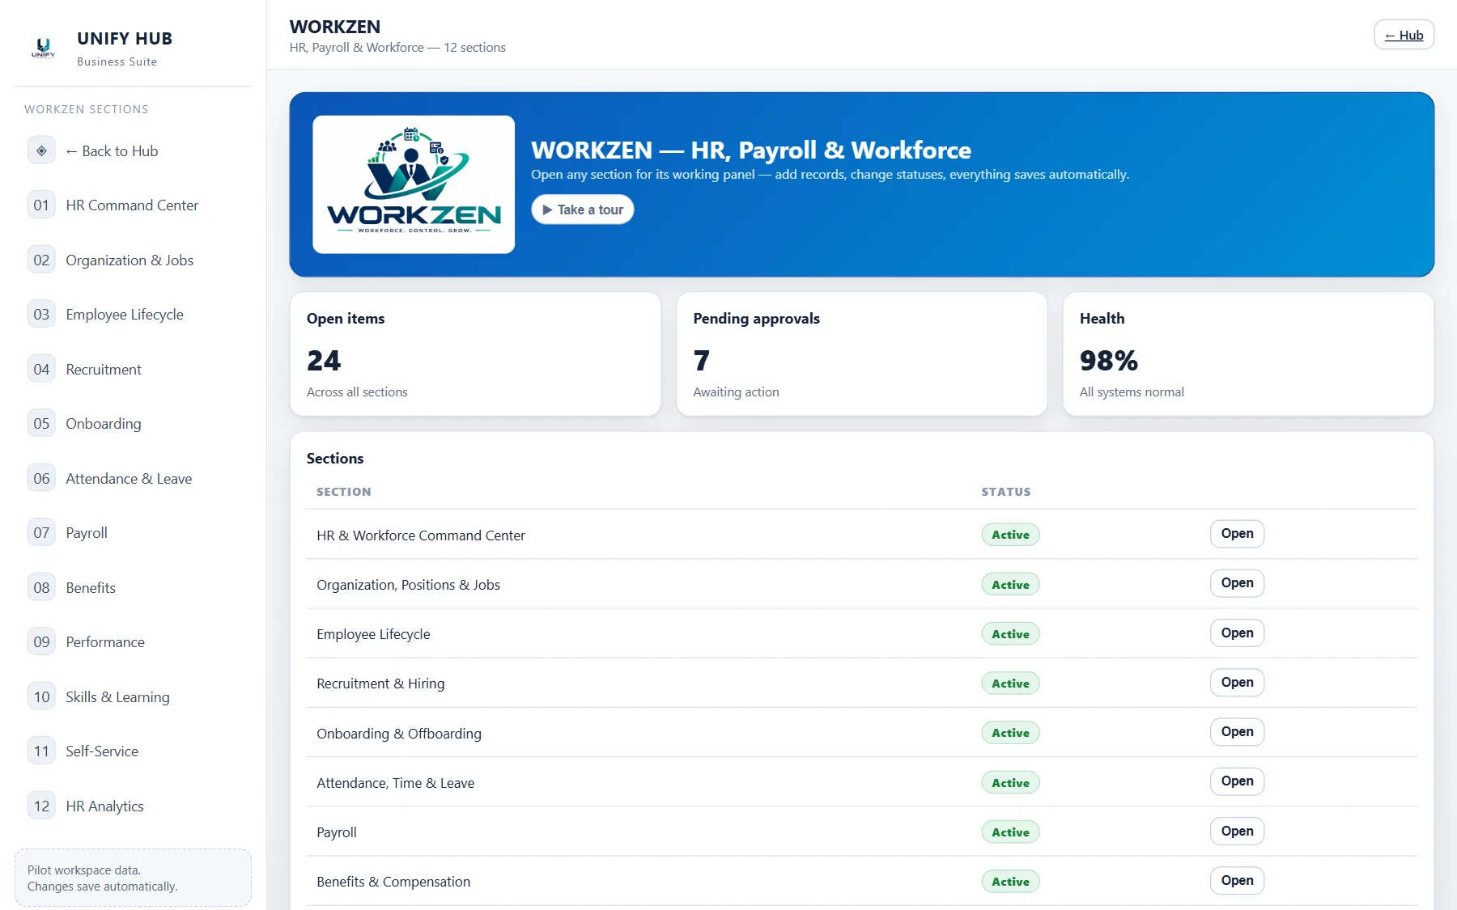This screenshot has height=910, width=1457.
Task: Select Organization & Jobs sidebar item
Action: 133,260
